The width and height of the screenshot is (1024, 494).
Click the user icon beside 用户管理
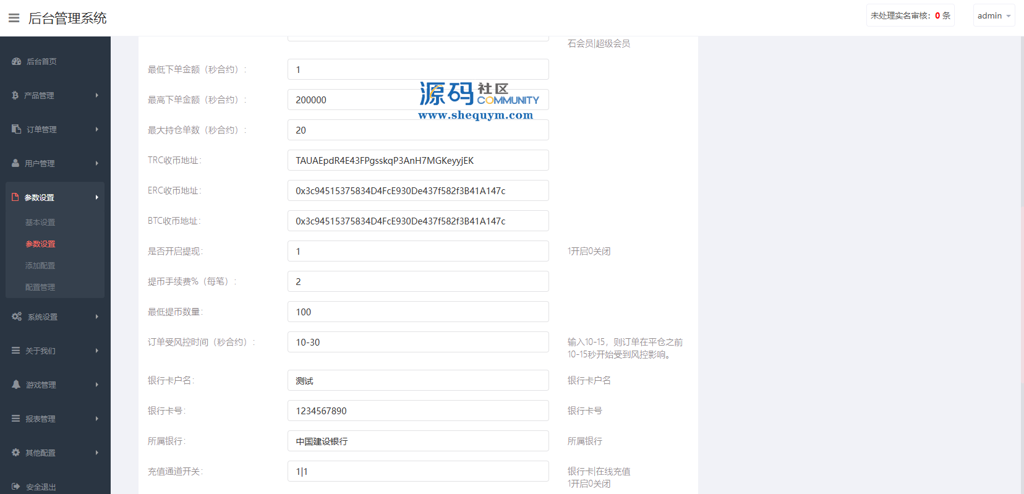16,163
